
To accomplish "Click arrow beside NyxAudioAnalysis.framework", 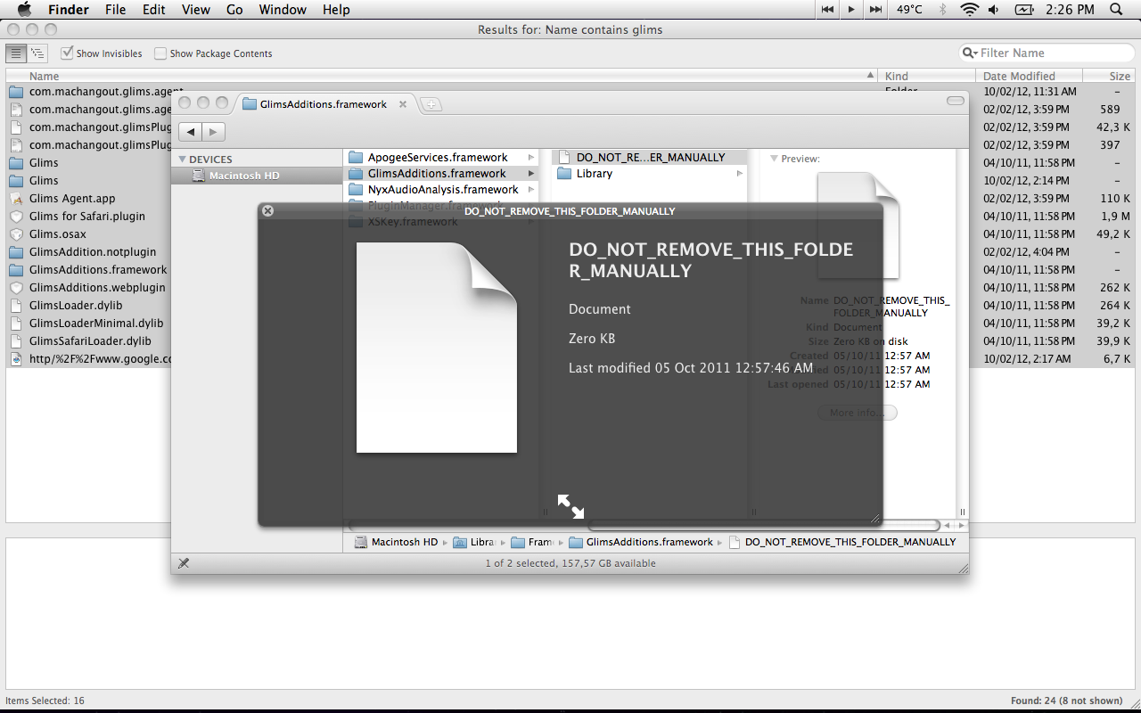I will coord(531,190).
